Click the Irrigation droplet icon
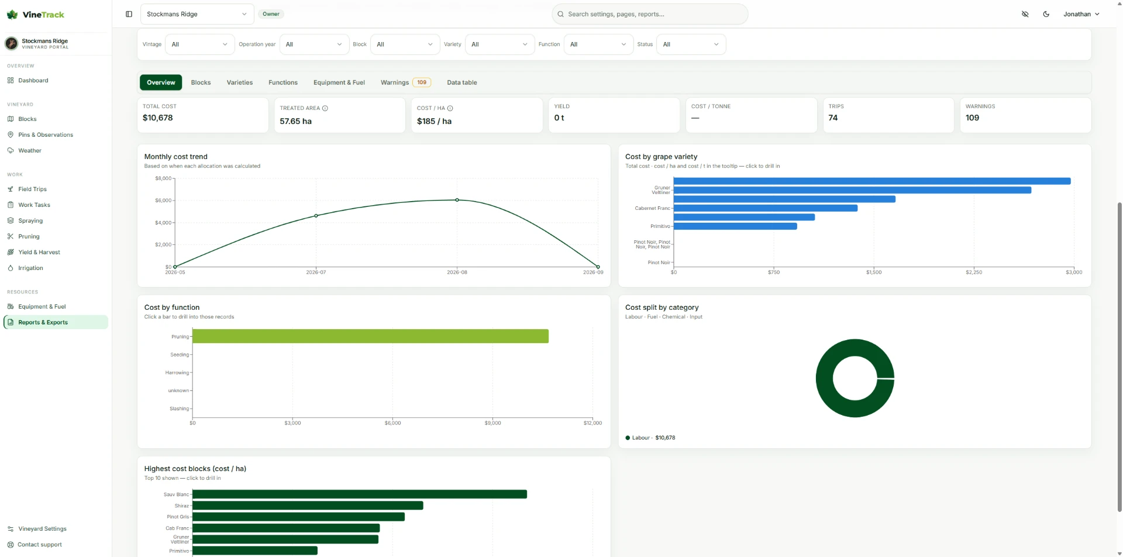1123x557 pixels. tap(11, 268)
